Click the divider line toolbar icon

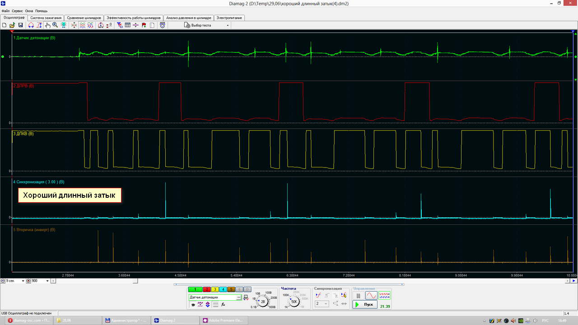point(135,25)
